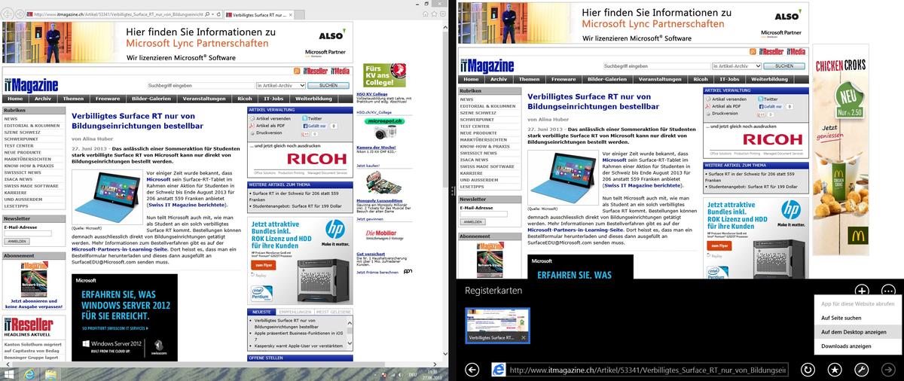Click the Windows Start button

9,373
